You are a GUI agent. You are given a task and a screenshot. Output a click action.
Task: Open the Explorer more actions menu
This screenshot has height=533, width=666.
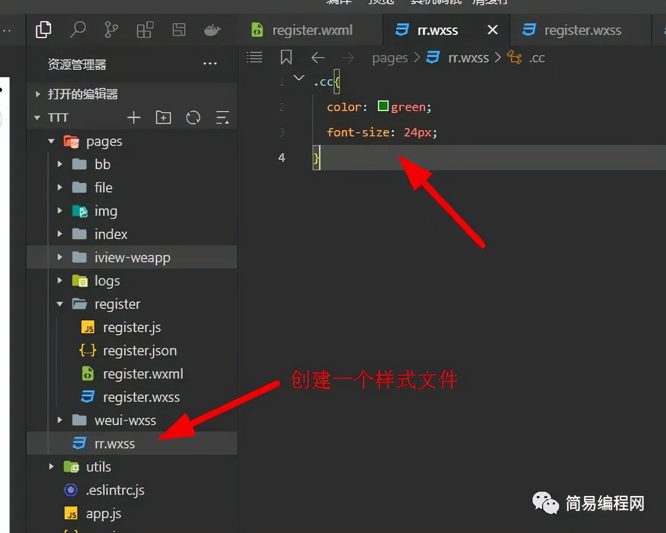pyautogui.click(x=210, y=63)
